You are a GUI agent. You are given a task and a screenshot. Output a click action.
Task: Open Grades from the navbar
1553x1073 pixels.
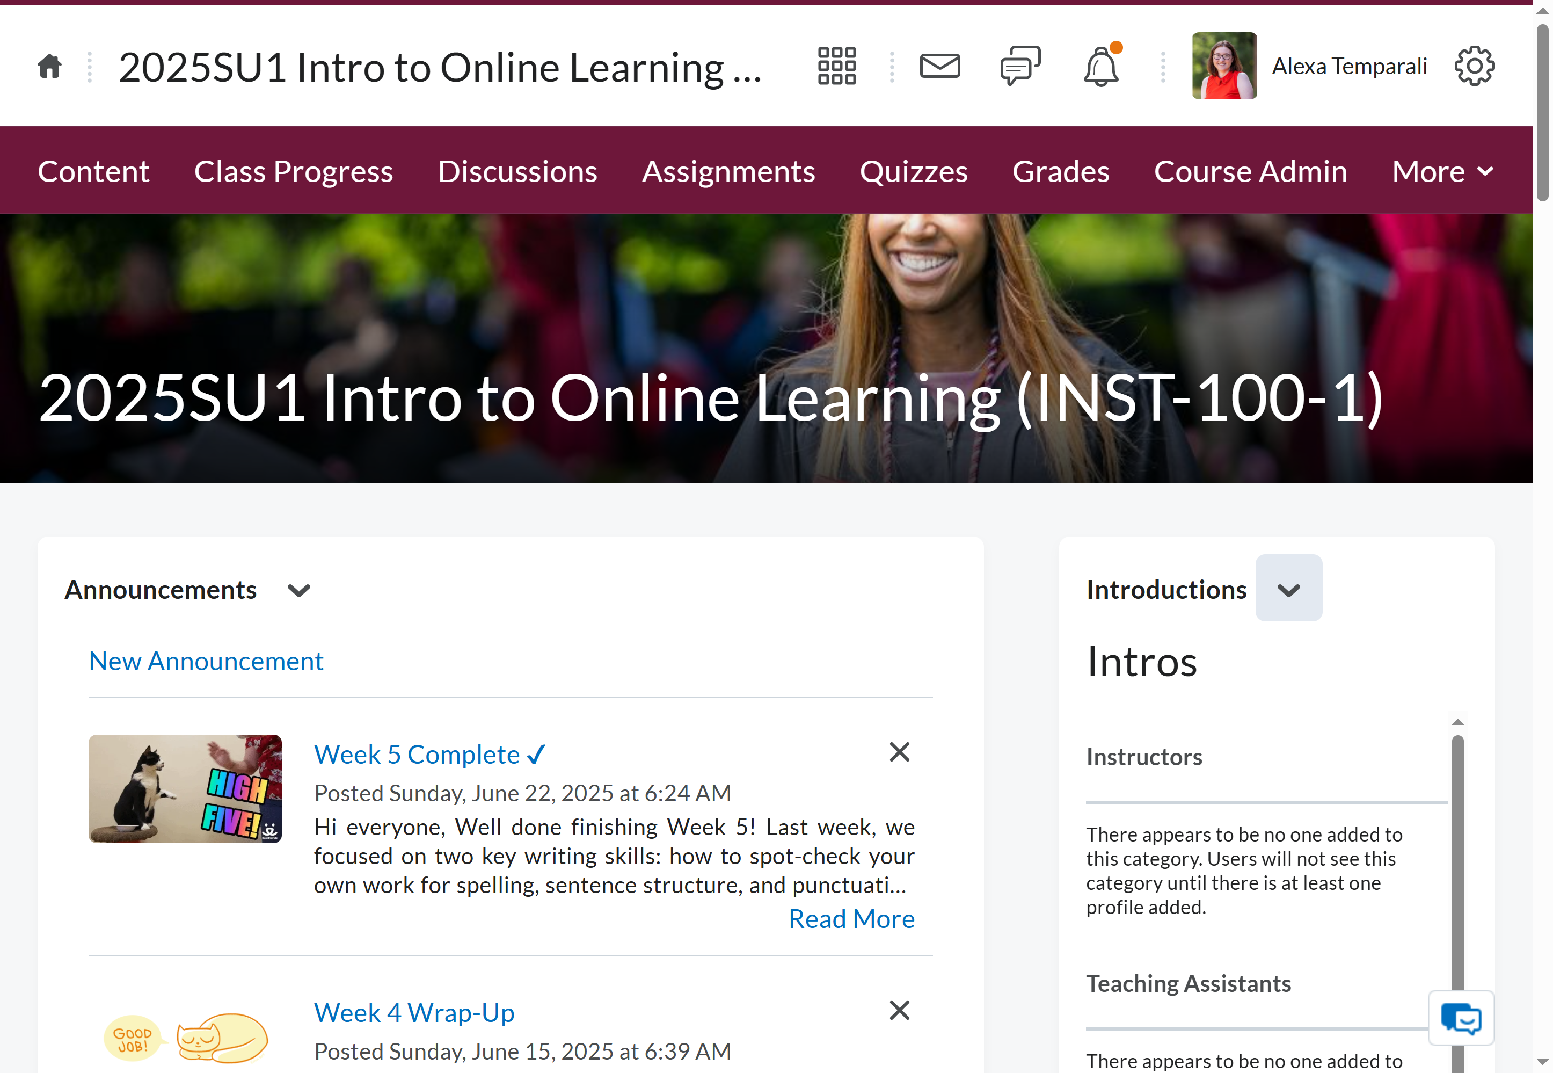[x=1060, y=171]
